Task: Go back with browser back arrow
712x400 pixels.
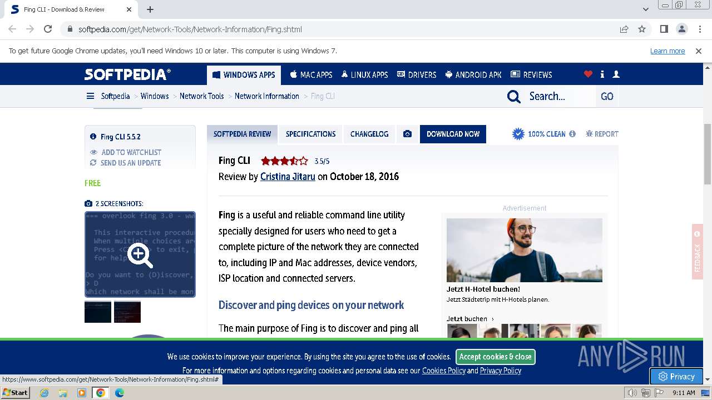Action: (x=12, y=29)
